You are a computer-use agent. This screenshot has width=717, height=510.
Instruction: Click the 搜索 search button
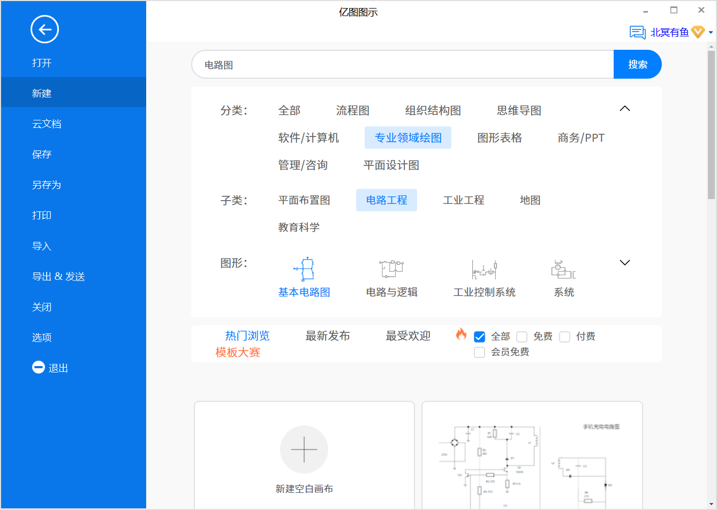[637, 64]
